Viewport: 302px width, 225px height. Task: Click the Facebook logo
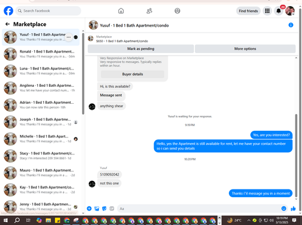pos(8,11)
